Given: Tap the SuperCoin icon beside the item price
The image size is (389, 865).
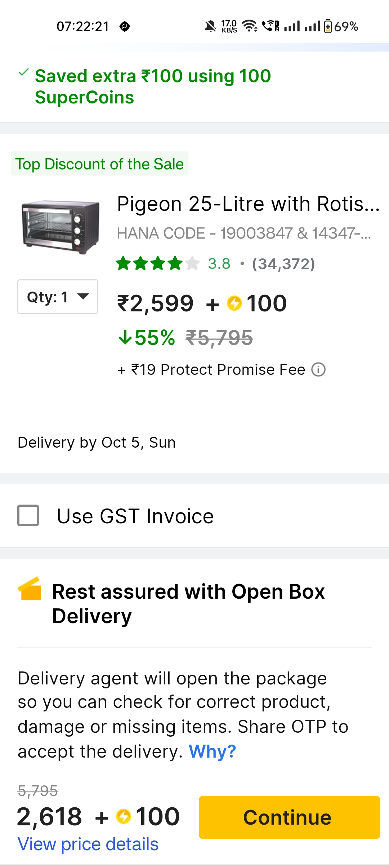Looking at the screenshot, I should [x=234, y=303].
